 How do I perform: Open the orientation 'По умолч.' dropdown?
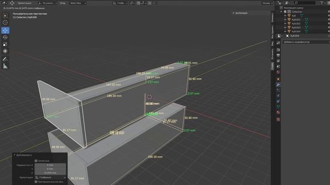pos(48,3)
